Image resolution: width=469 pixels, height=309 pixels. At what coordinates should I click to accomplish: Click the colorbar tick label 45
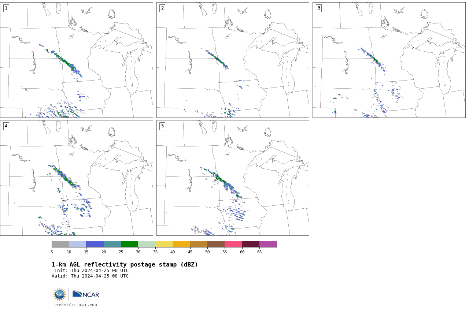(190, 252)
